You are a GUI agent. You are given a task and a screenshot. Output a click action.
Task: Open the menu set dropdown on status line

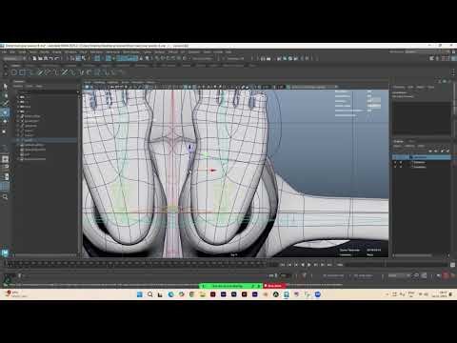coord(14,58)
